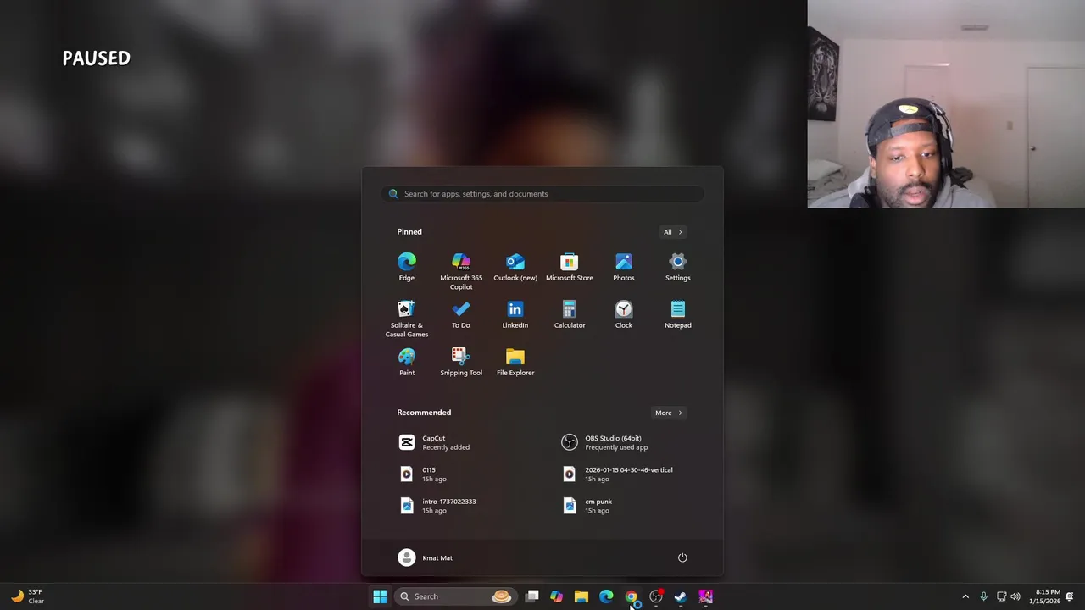
Task: Show More recommended items
Action: coord(669,413)
